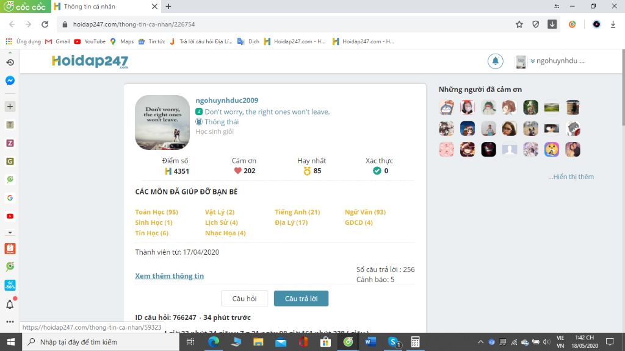625x351 pixels.
Task: Click Xem thêm thông tin link
Action: pos(170,276)
